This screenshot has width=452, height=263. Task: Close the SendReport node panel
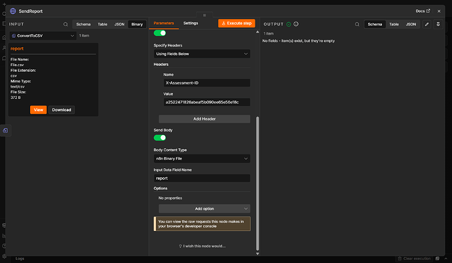(x=439, y=11)
